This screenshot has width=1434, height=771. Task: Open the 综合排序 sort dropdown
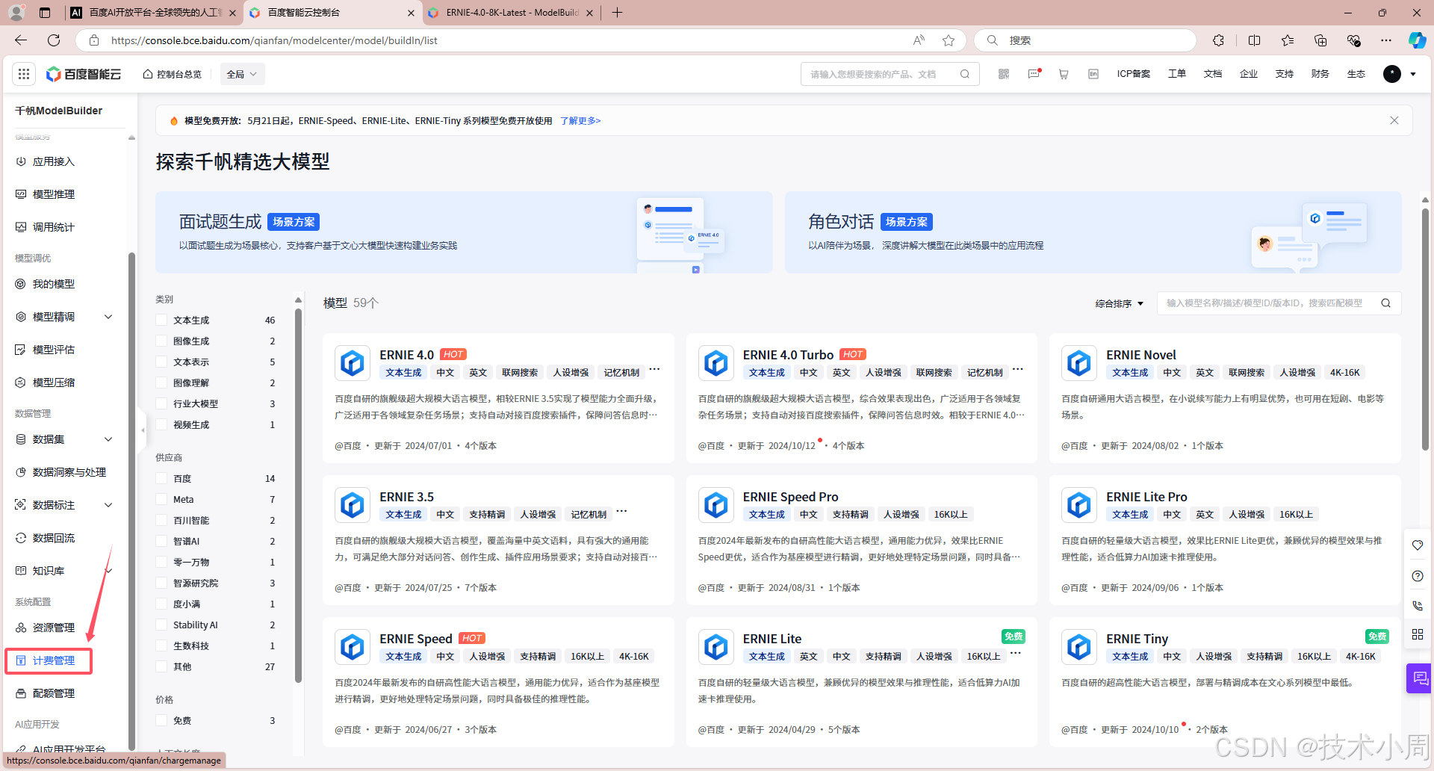tap(1119, 303)
